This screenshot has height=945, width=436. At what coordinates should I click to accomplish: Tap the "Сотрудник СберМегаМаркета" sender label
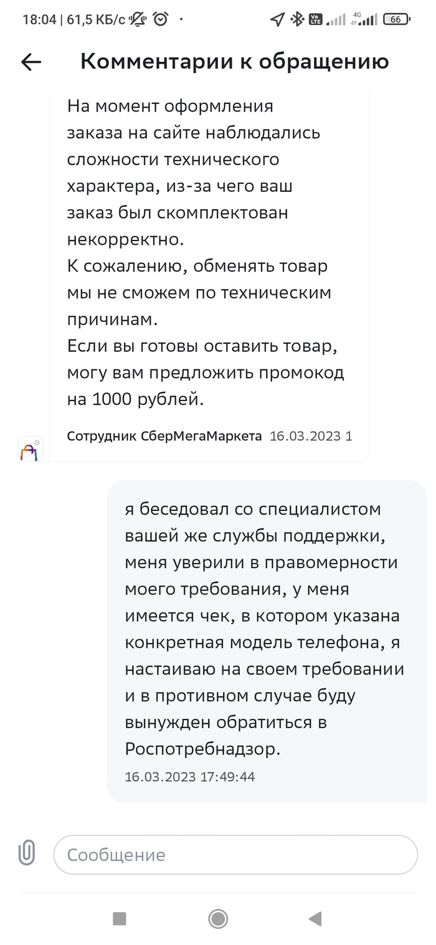[164, 436]
